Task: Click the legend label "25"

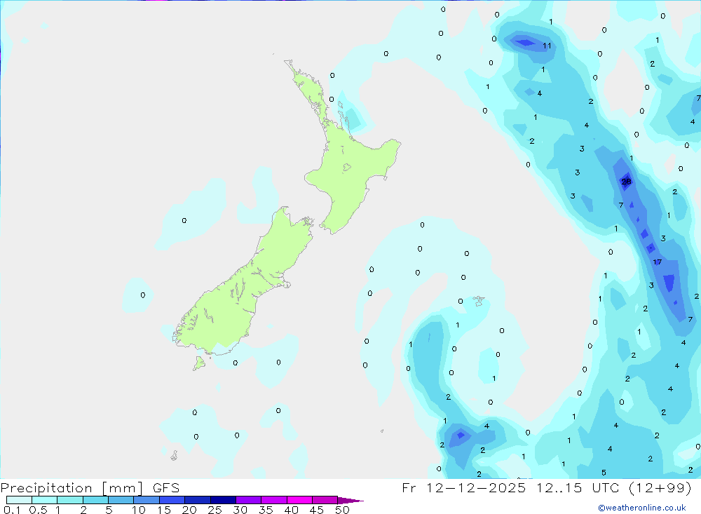Action: coord(215,510)
